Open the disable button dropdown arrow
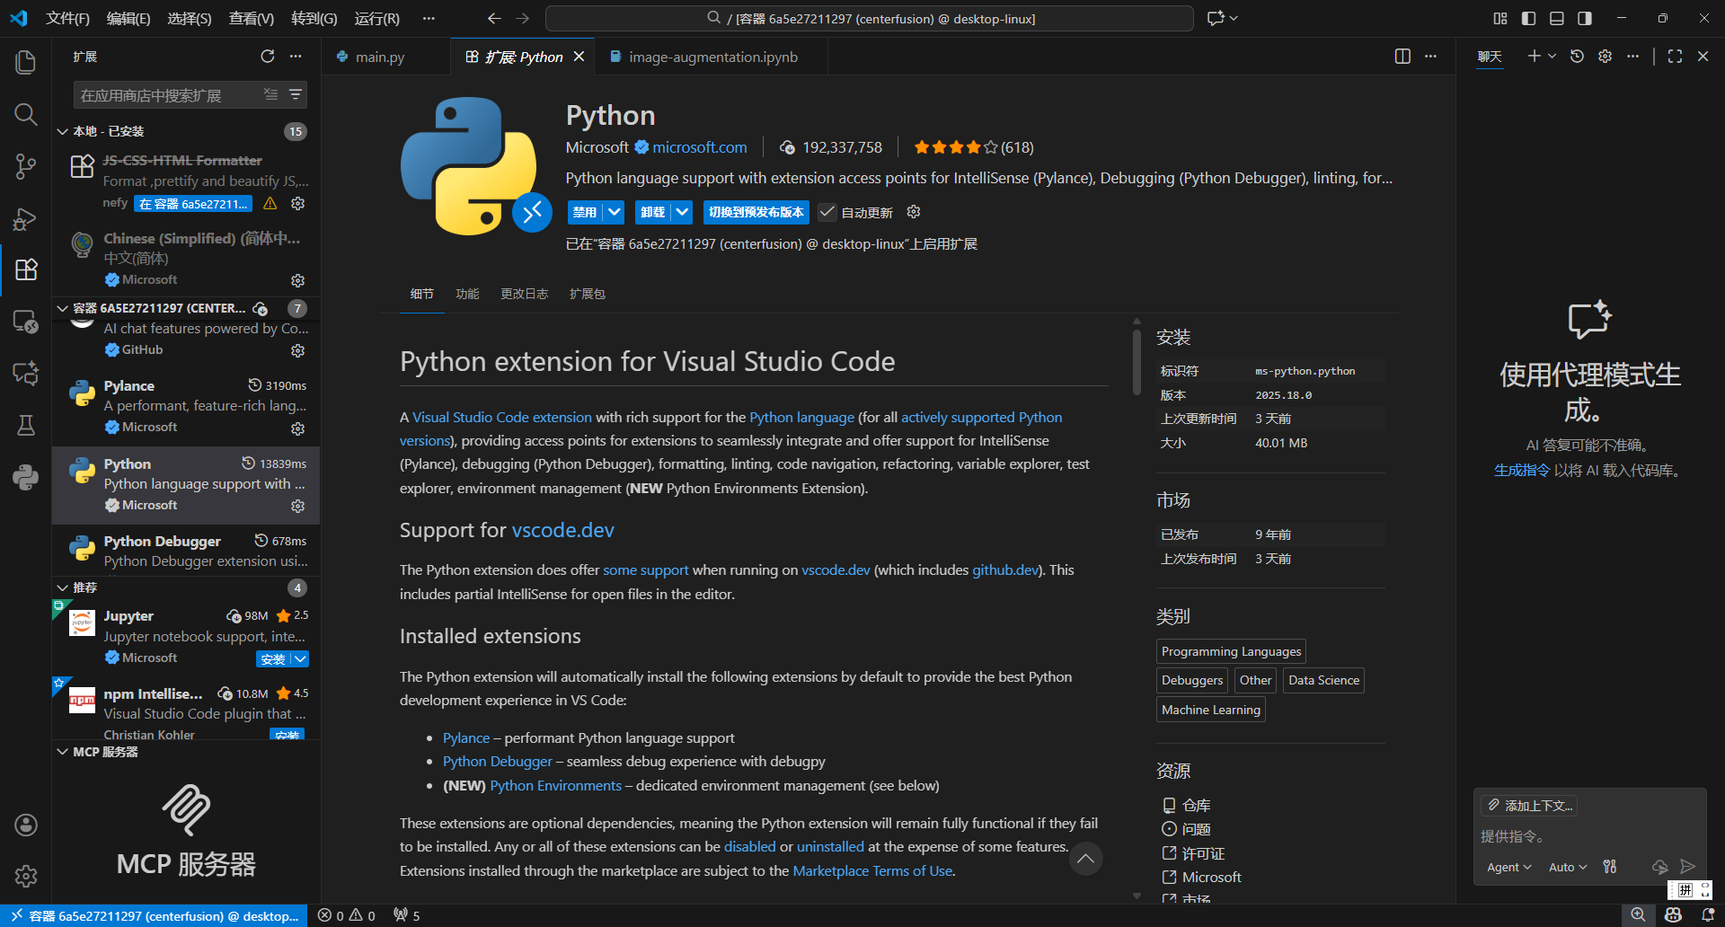 tap(615, 212)
